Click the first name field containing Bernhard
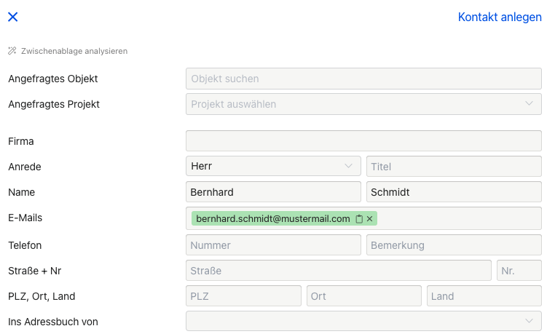The height and width of the screenshot is (334, 547). pyautogui.click(x=273, y=192)
